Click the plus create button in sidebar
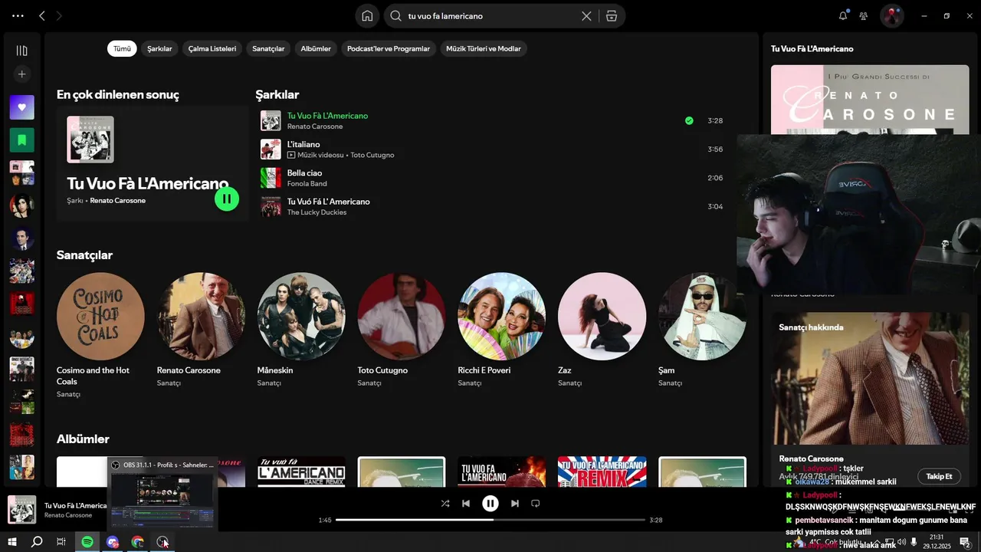 [x=21, y=74]
